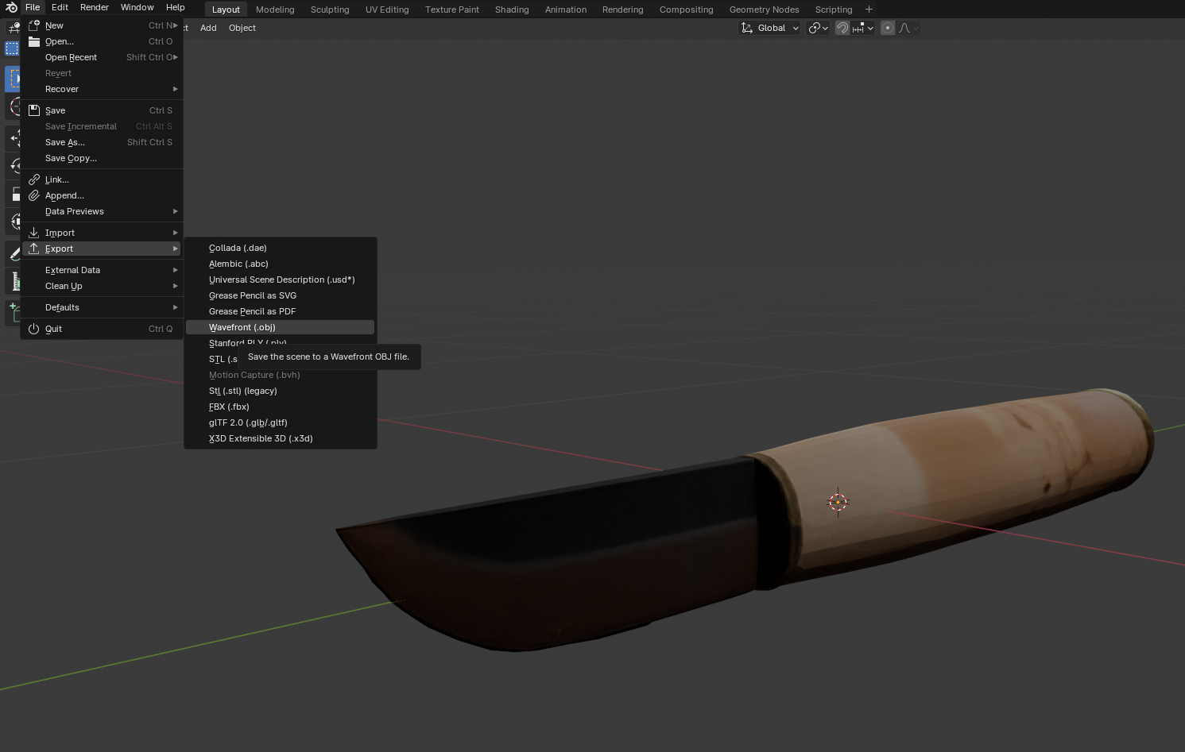Open the Global transform orientation dropdown

tap(769, 28)
